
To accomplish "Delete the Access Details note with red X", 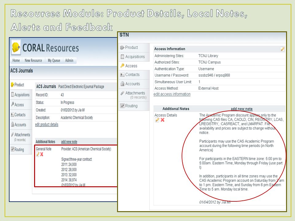I will tap(162, 120).
